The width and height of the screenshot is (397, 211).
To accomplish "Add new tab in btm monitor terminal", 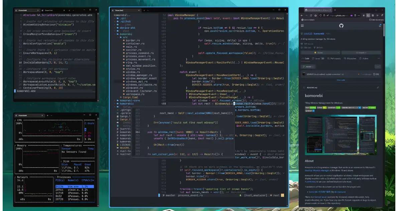I will point(47,115).
